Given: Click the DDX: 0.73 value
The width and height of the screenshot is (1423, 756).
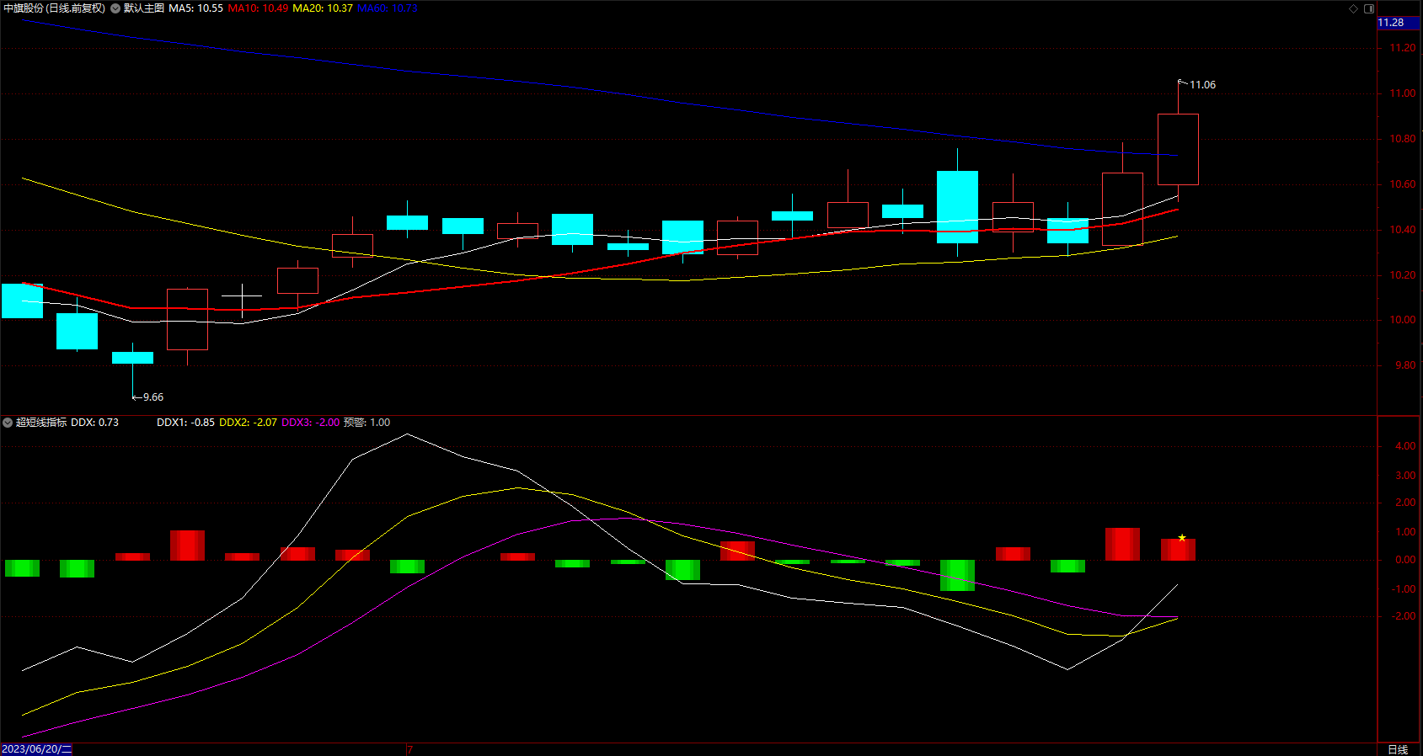Looking at the screenshot, I should tap(94, 423).
